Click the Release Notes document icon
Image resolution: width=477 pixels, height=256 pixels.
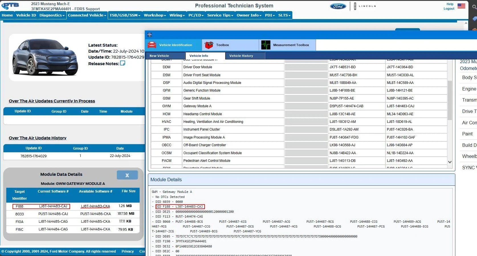coord(123,63)
